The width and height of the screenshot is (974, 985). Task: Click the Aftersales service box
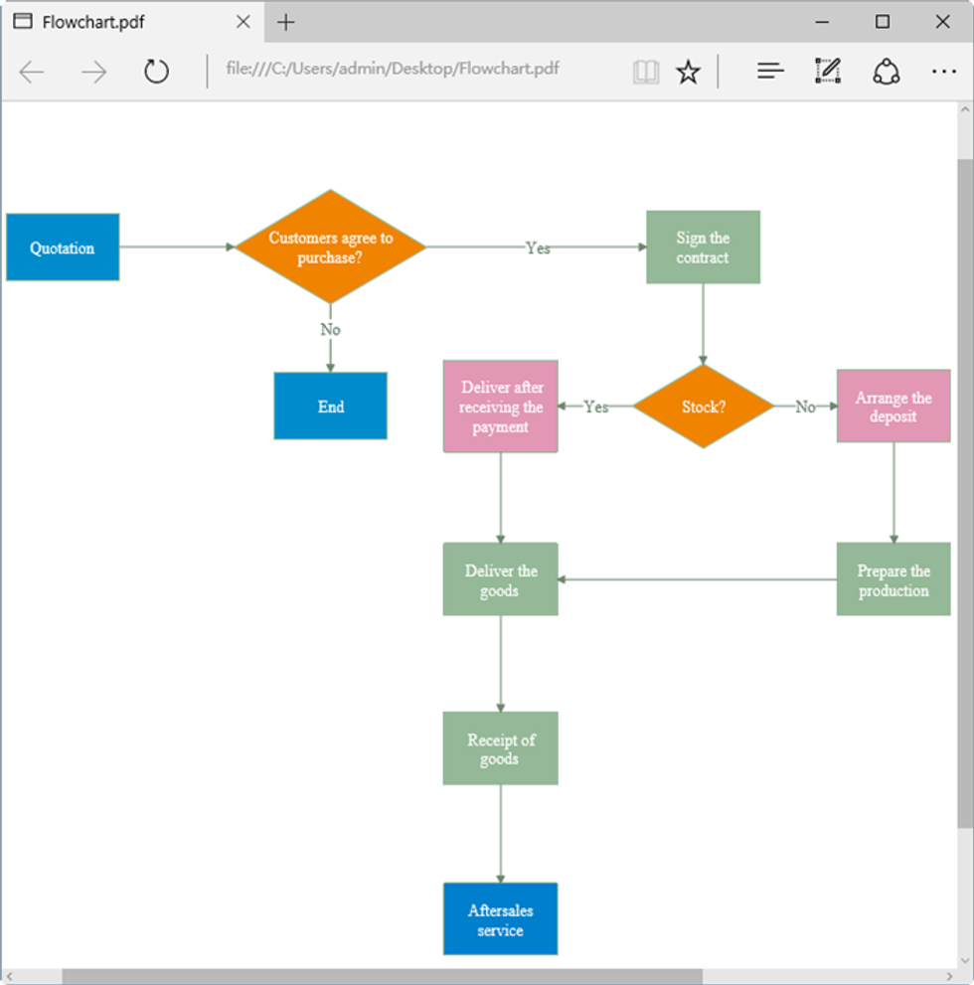click(x=500, y=918)
